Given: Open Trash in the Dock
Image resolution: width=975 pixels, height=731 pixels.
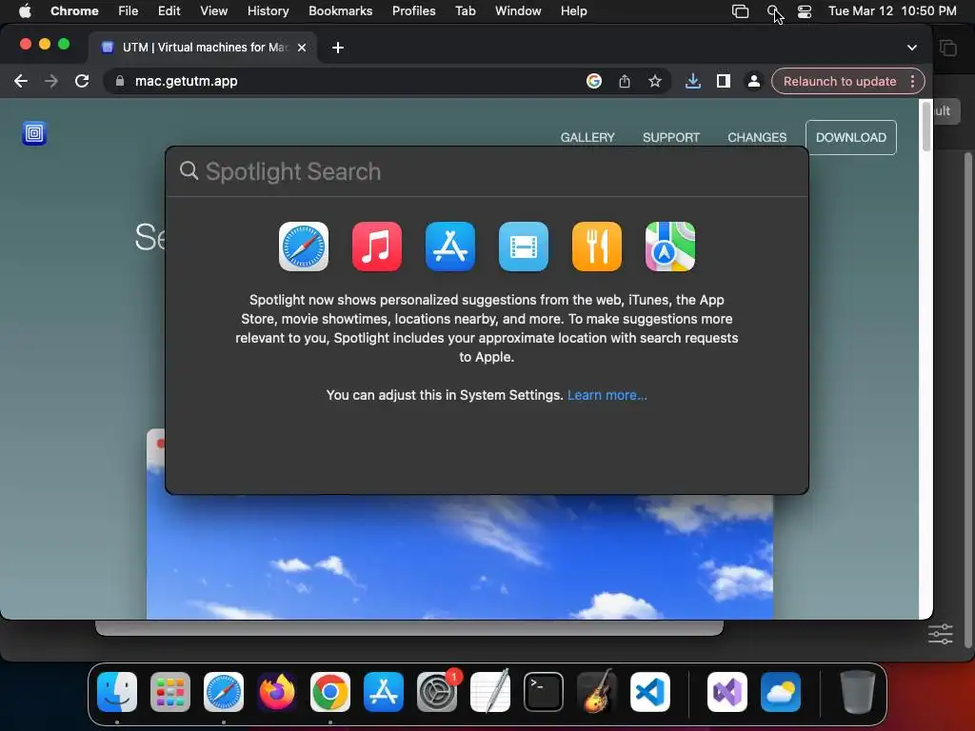Looking at the screenshot, I should [x=858, y=692].
